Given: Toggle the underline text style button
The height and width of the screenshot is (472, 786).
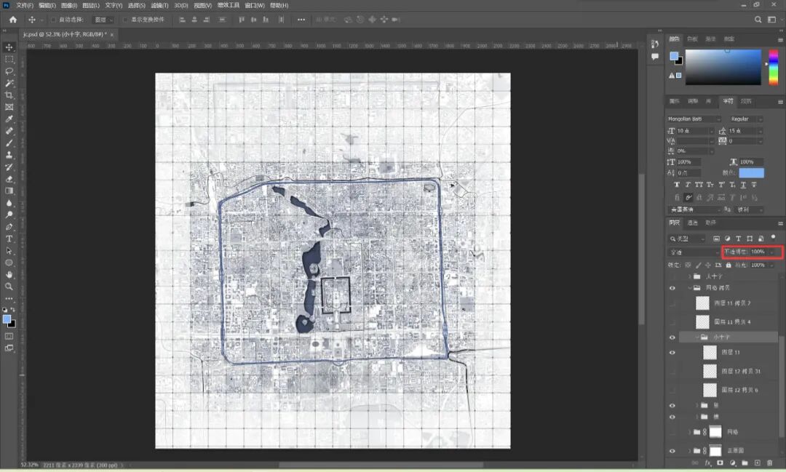Looking at the screenshot, I should tap(743, 185).
